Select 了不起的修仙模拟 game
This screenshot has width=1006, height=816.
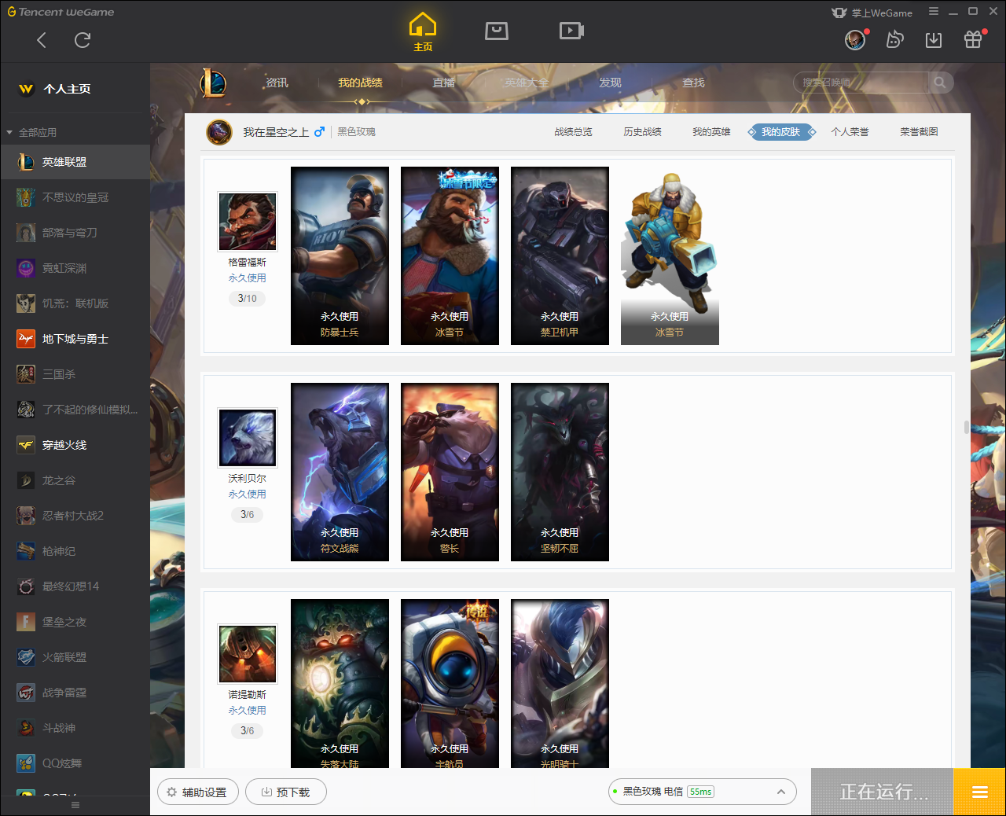pos(75,410)
